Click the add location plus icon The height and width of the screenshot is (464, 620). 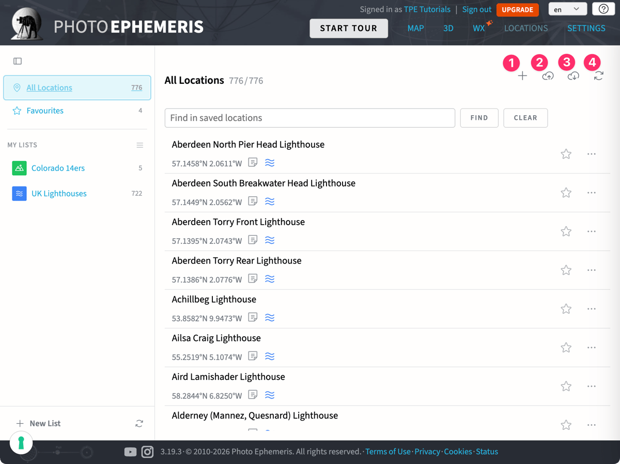pos(522,76)
